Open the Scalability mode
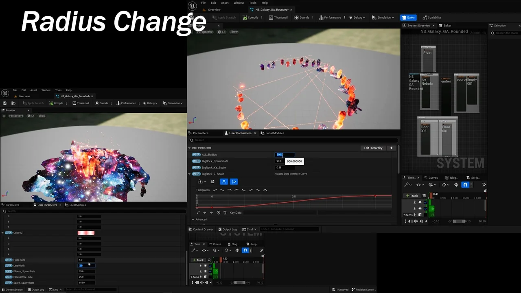This screenshot has height=293, width=521. pyautogui.click(x=431, y=17)
